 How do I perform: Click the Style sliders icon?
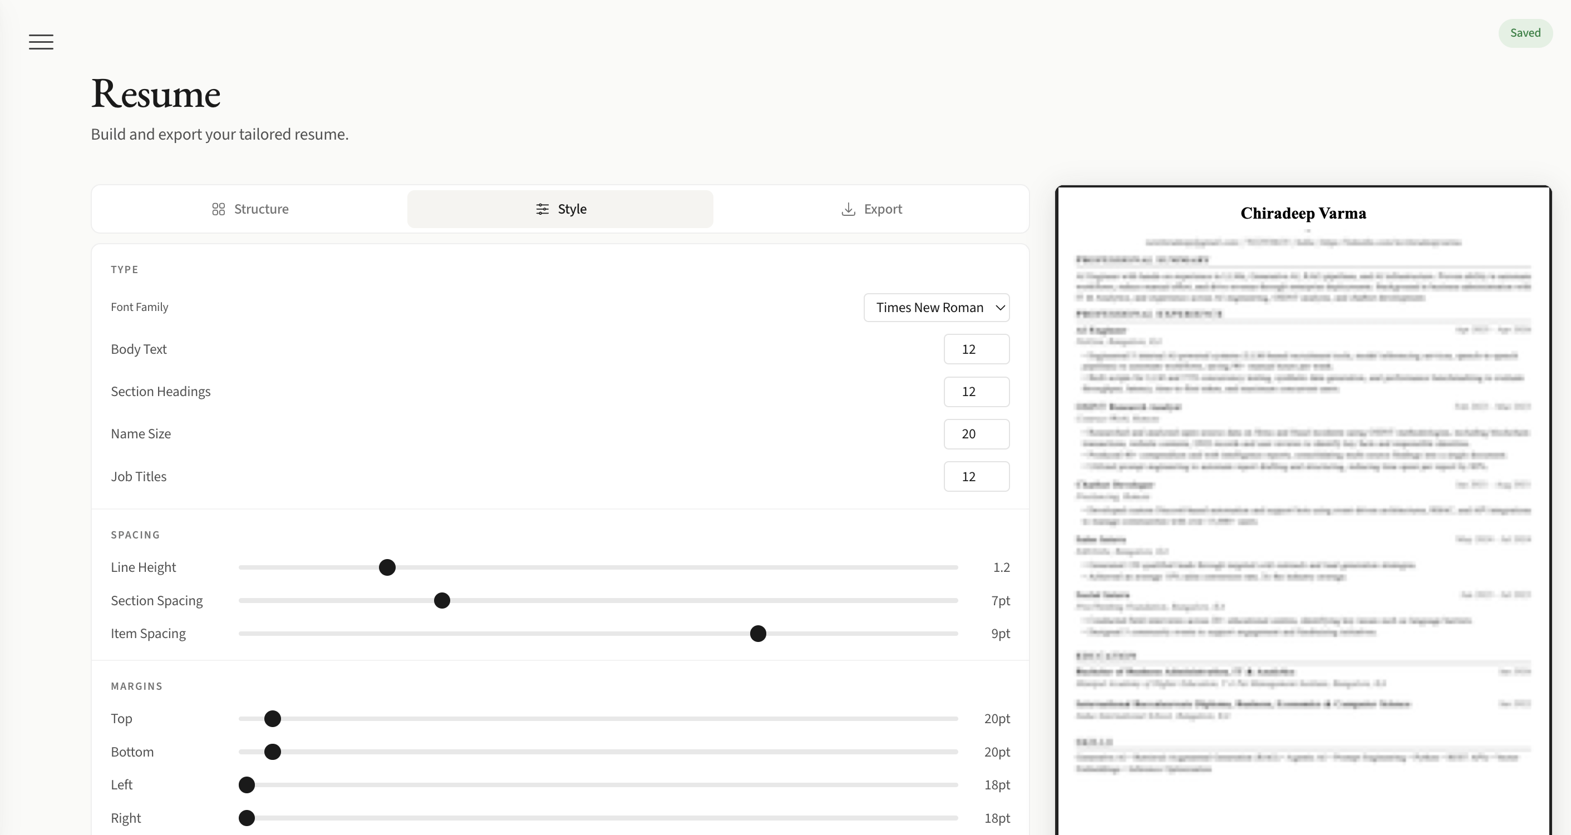(x=542, y=209)
